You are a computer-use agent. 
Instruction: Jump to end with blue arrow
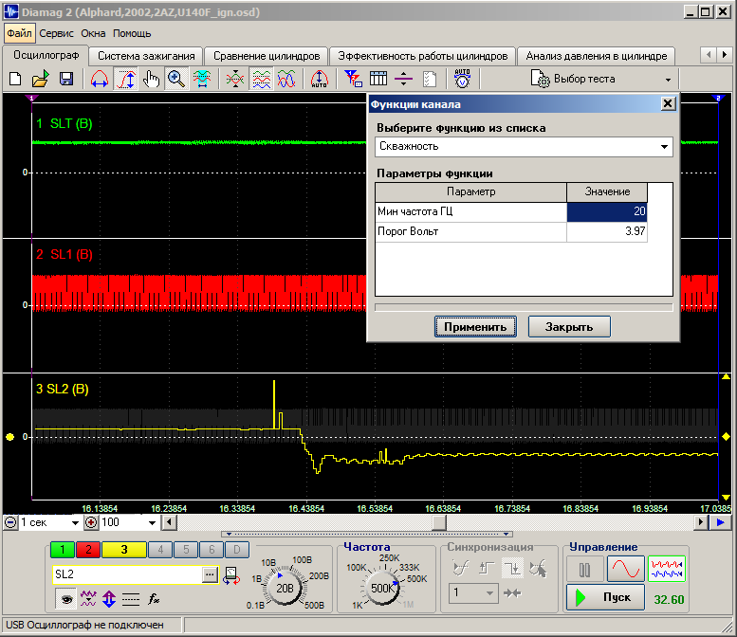[720, 522]
